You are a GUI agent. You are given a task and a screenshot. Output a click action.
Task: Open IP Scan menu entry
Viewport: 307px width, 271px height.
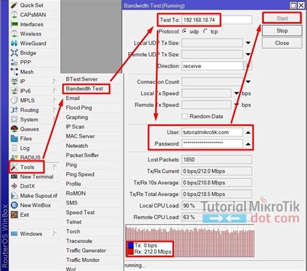pos(92,127)
